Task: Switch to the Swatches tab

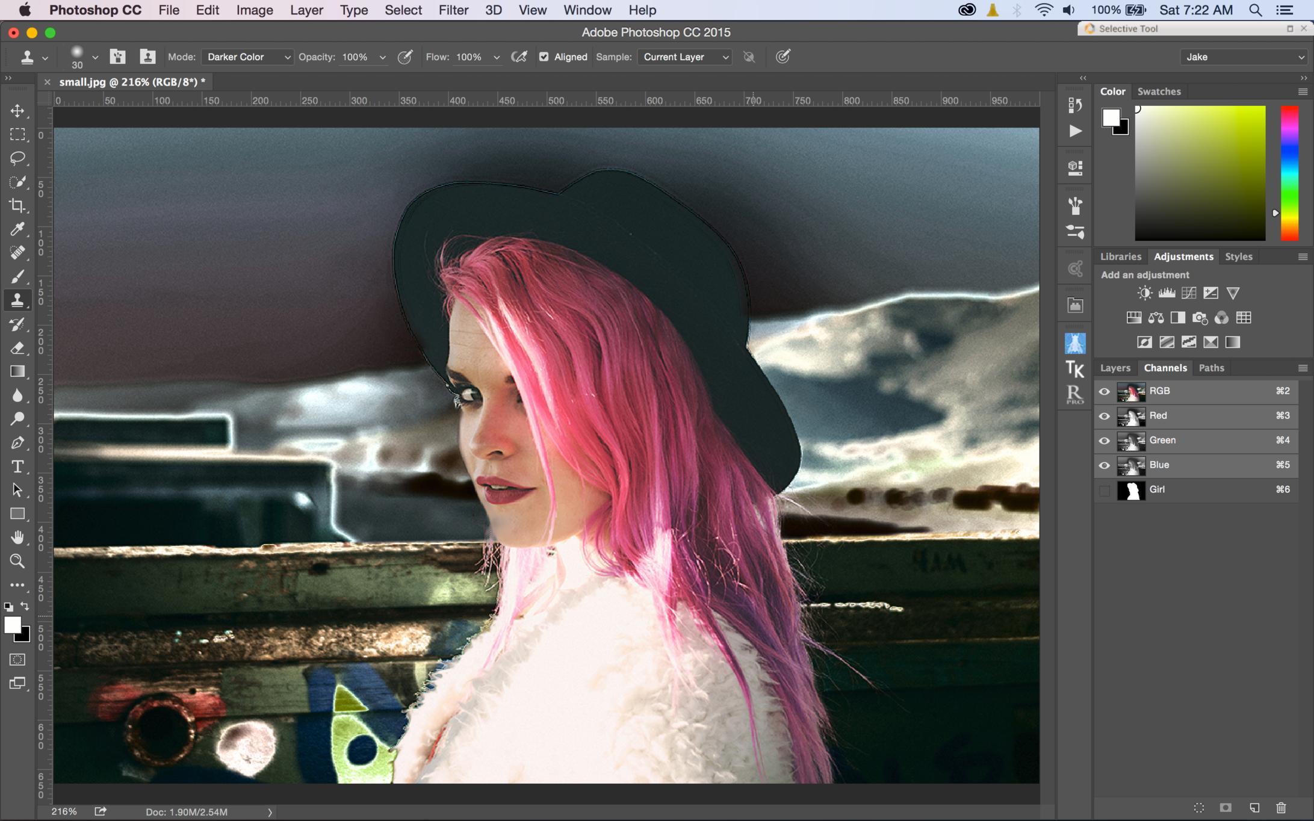Action: click(1159, 91)
